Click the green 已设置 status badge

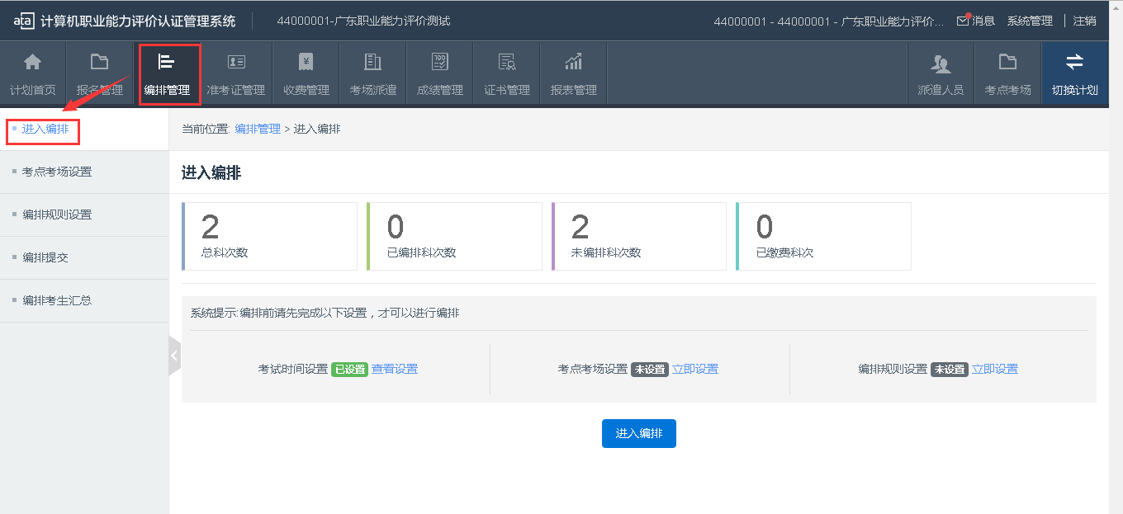pos(349,370)
